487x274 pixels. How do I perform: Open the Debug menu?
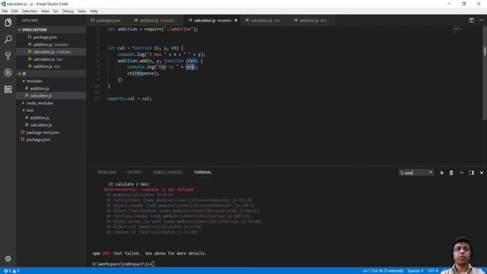(68, 11)
